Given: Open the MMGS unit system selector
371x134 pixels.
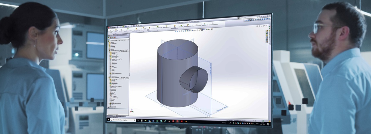Looking at the screenshot, I should point(255,121).
